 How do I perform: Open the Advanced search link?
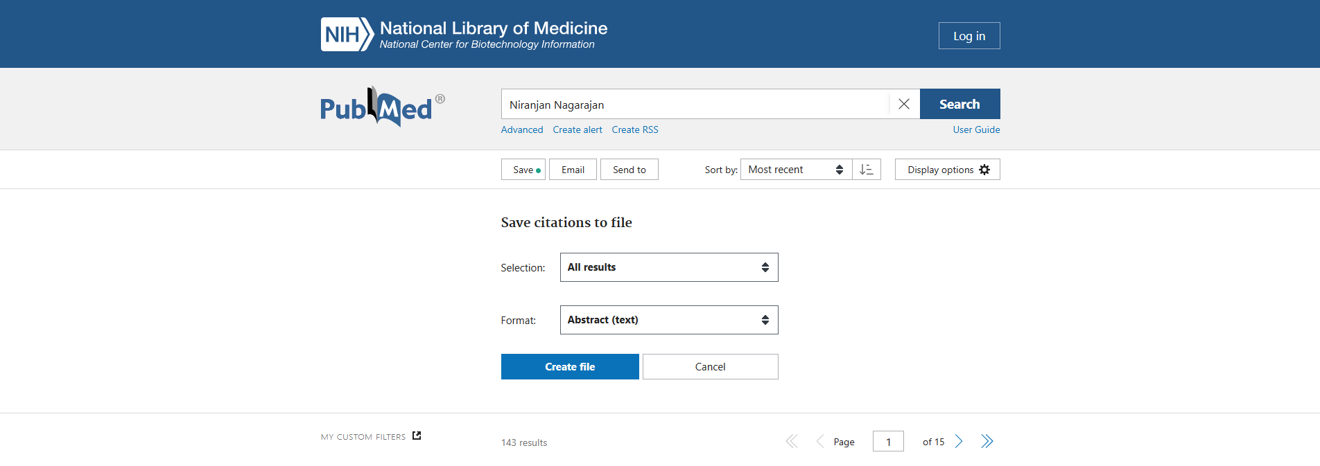[522, 129]
